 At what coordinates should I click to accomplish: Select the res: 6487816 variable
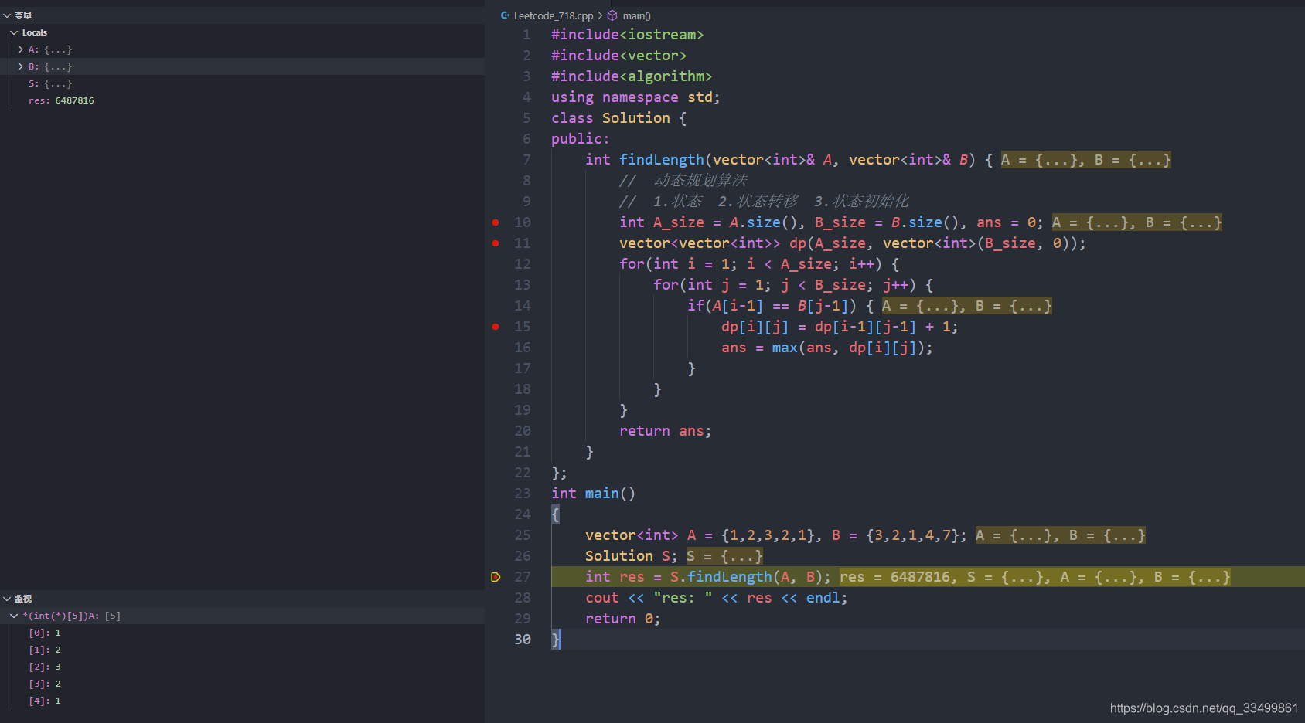point(61,100)
